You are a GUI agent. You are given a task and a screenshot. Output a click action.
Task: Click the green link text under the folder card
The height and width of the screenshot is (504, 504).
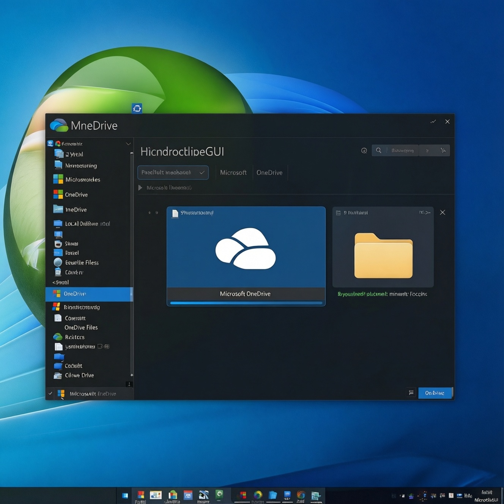(x=362, y=294)
